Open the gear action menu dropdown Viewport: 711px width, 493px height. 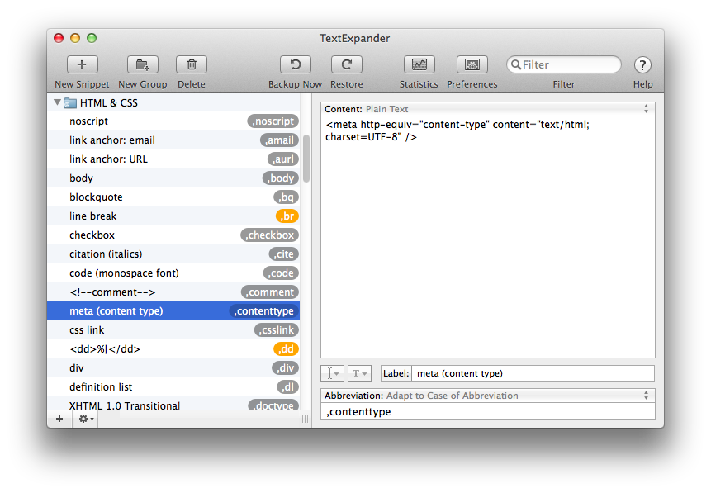point(84,420)
